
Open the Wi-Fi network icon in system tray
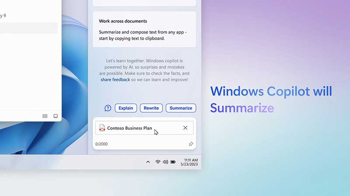[158, 162]
